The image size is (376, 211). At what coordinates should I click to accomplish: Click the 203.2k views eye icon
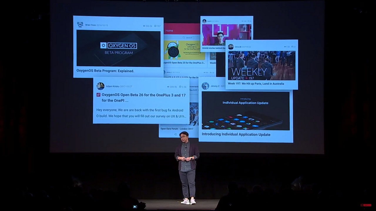point(144,26)
